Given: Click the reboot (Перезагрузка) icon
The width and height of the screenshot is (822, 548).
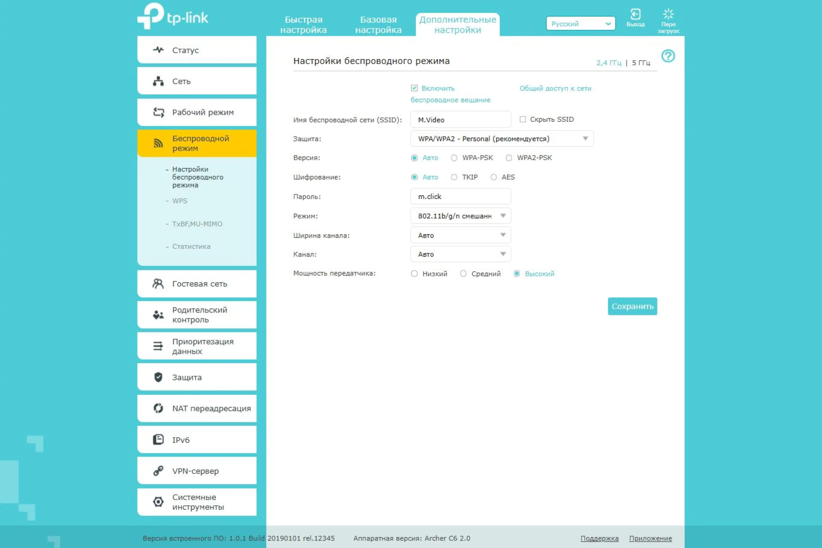Looking at the screenshot, I should click(x=668, y=15).
